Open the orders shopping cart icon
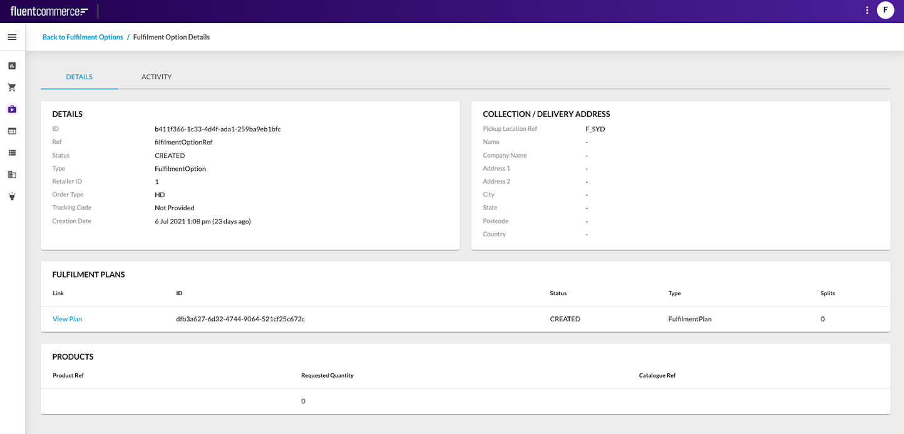Viewport: 904px width, 434px height. pyautogui.click(x=11, y=87)
